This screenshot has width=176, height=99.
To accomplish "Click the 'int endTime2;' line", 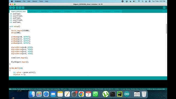I will coord(15,14).
